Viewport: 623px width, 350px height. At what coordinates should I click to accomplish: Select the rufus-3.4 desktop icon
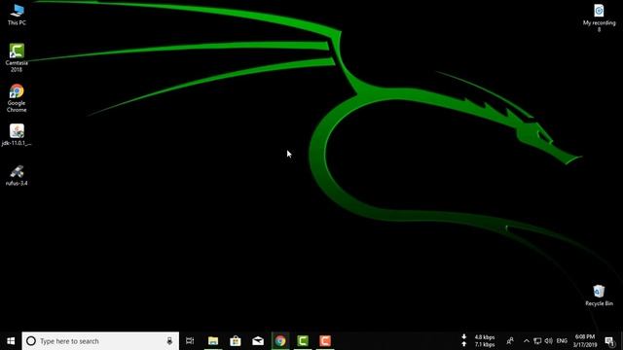[x=17, y=175]
